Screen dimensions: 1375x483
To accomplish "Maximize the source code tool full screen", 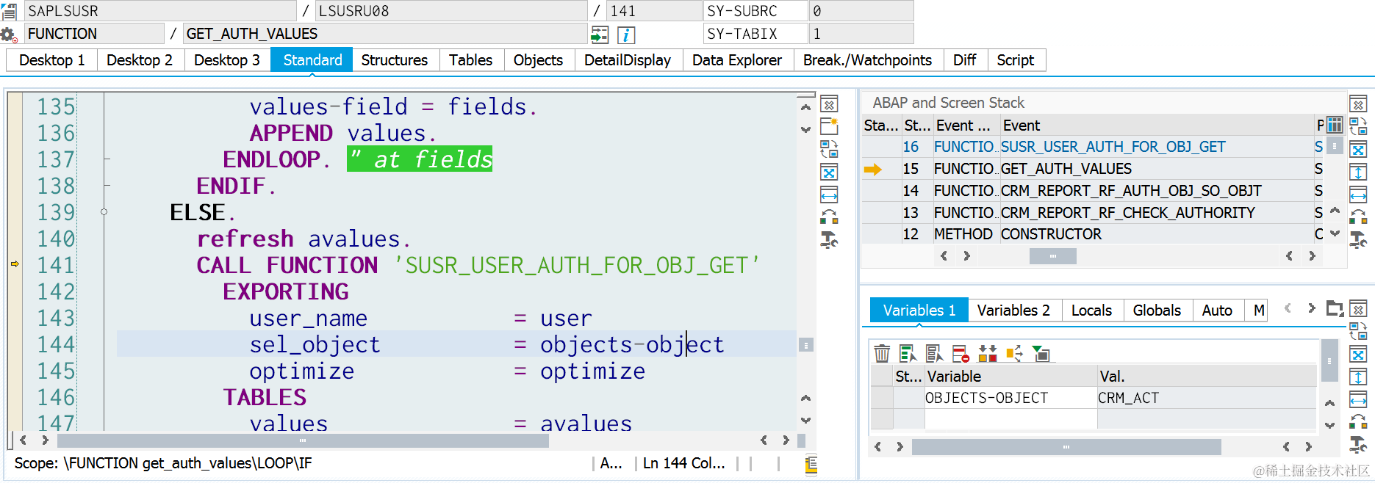I will (829, 172).
